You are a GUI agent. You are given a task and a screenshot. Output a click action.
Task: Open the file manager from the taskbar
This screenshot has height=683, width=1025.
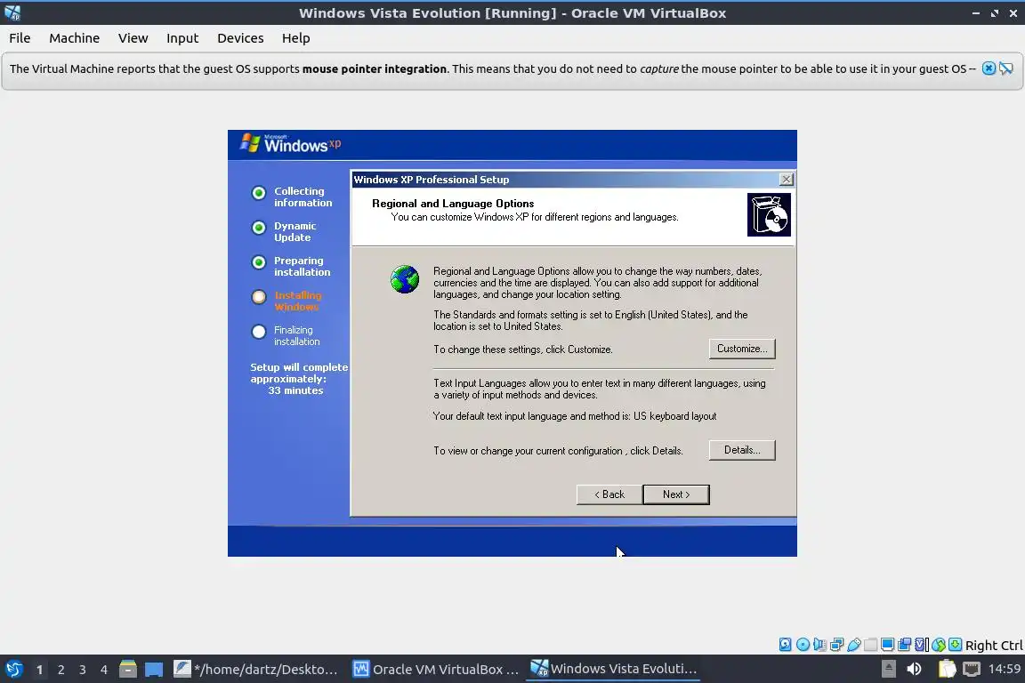tap(128, 669)
